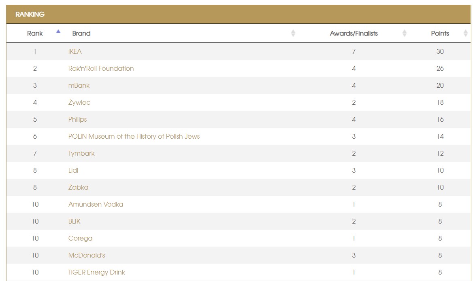Open POLIN Museum of Polish Jews link

(x=134, y=137)
